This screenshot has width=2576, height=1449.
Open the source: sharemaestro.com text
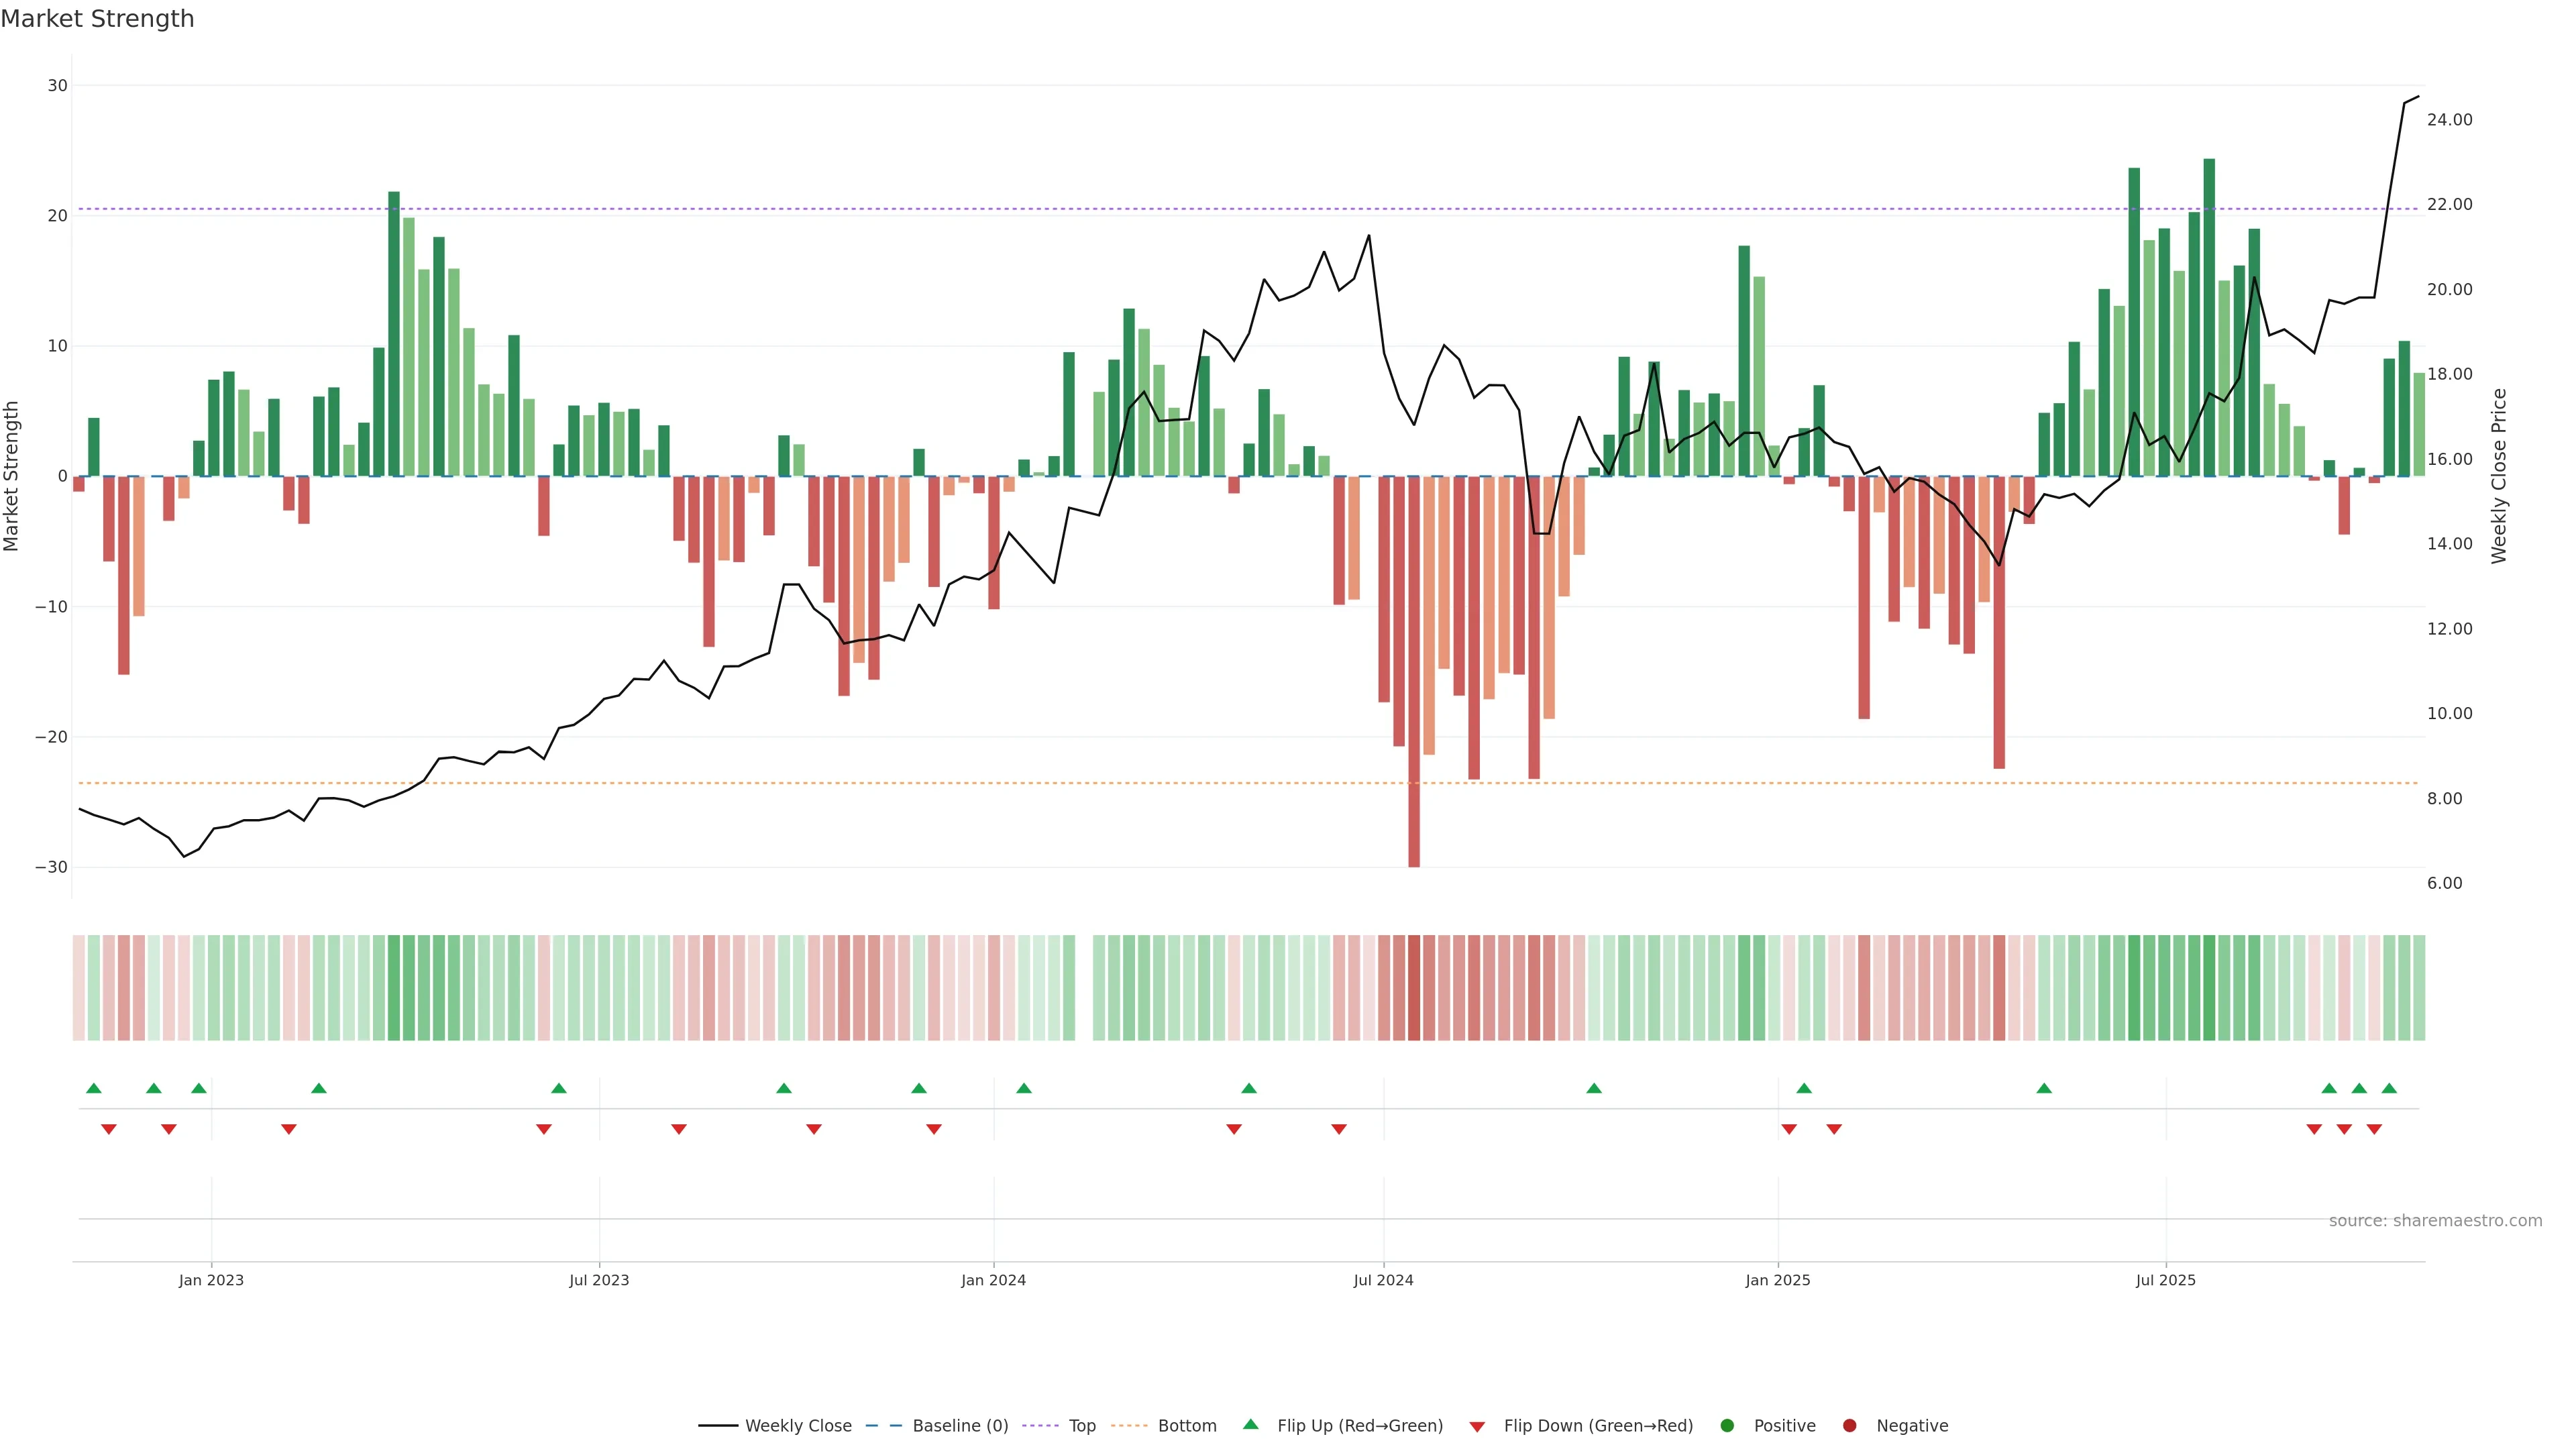[2435, 1221]
